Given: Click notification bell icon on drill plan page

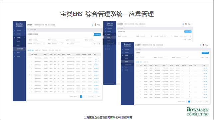Looking at the screenshot, I should coord(92,25).
